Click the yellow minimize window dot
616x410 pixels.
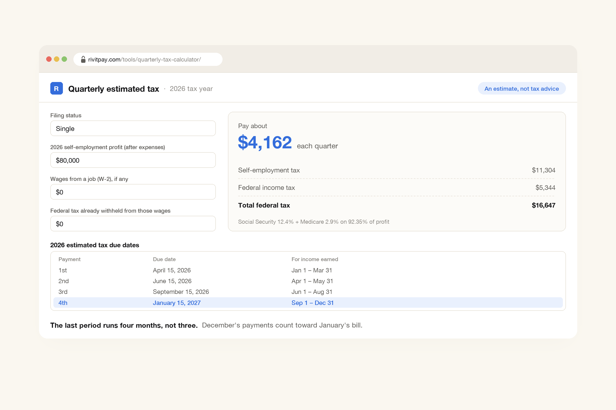coord(56,59)
